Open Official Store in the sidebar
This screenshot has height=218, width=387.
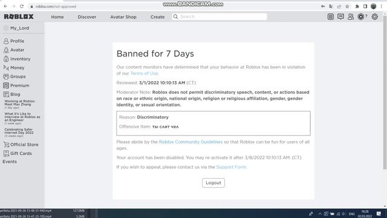[21, 145]
